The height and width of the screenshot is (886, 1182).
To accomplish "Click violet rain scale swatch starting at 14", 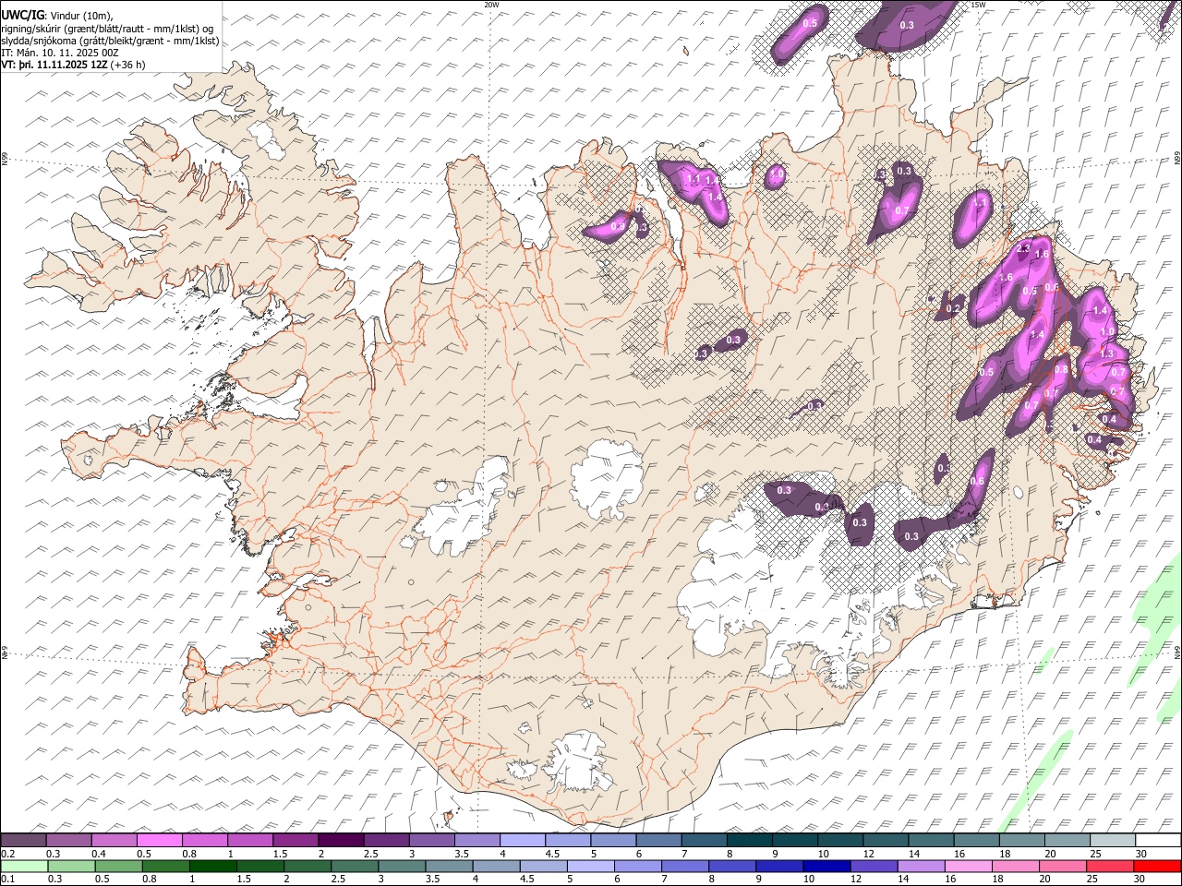I will 921,866.
